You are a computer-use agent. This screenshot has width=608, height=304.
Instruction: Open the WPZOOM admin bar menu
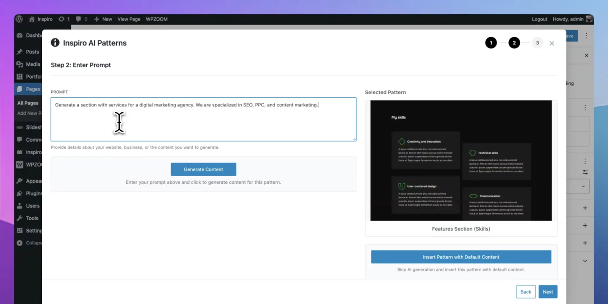pyautogui.click(x=157, y=19)
